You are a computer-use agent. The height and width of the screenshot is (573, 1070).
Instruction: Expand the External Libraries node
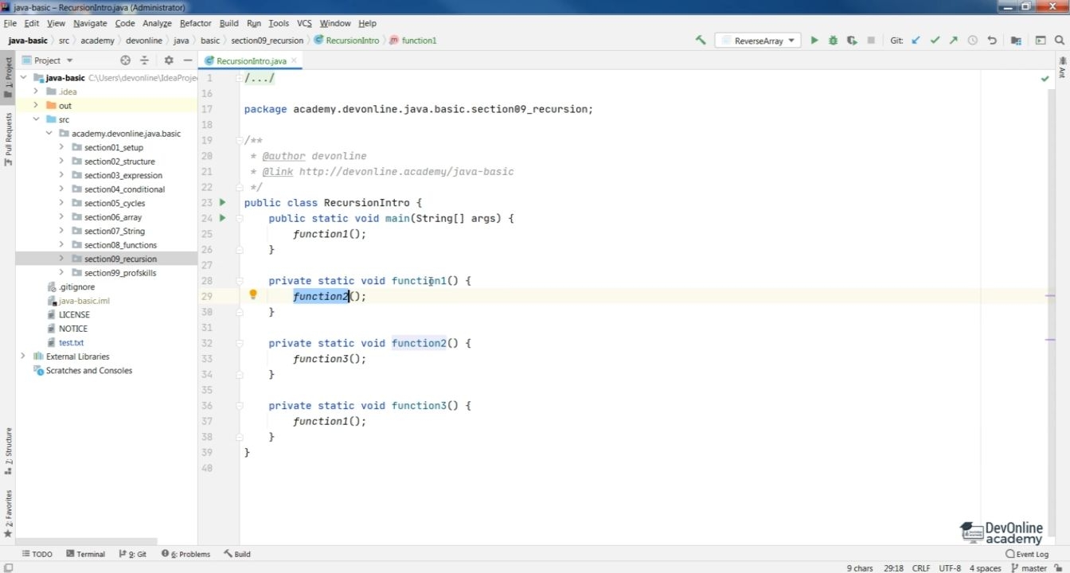pyautogui.click(x=23, y=357)
